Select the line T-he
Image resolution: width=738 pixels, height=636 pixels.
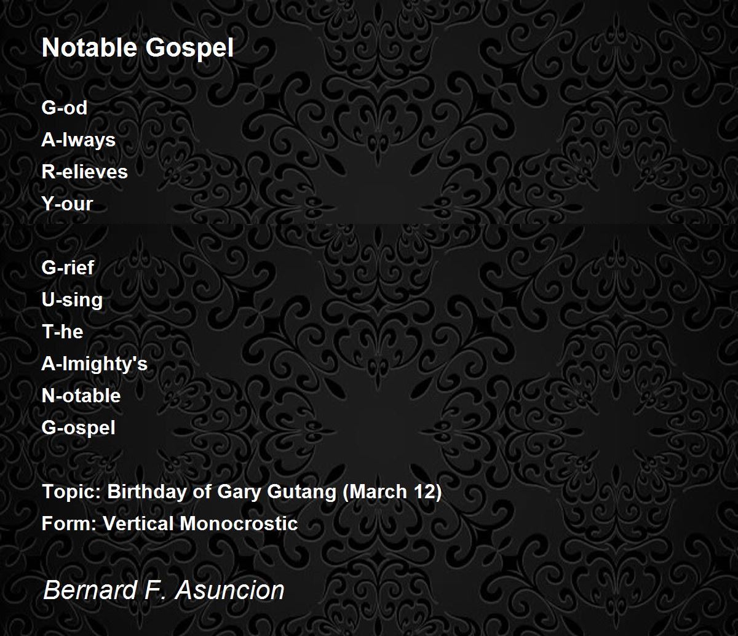(x=62, y=332)
